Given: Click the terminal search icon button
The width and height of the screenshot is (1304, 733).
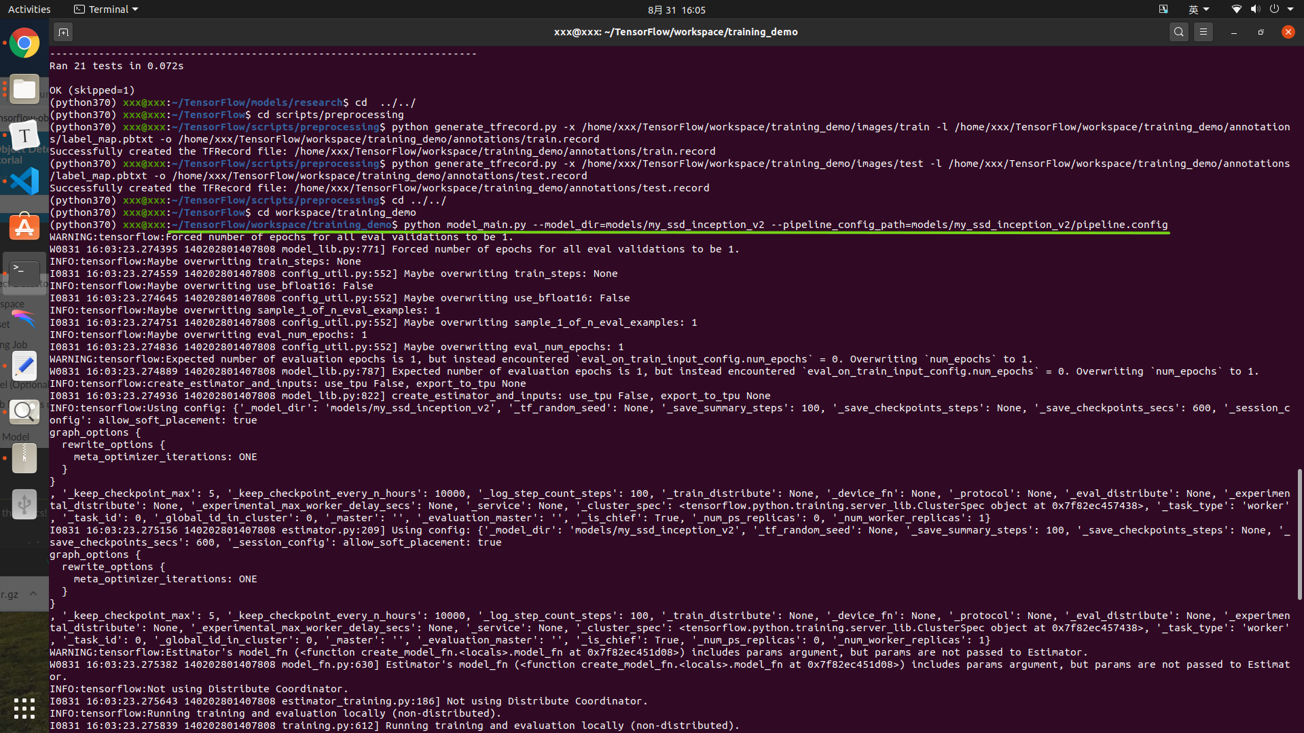Looking at the screenshot, I should (1178, 31).
